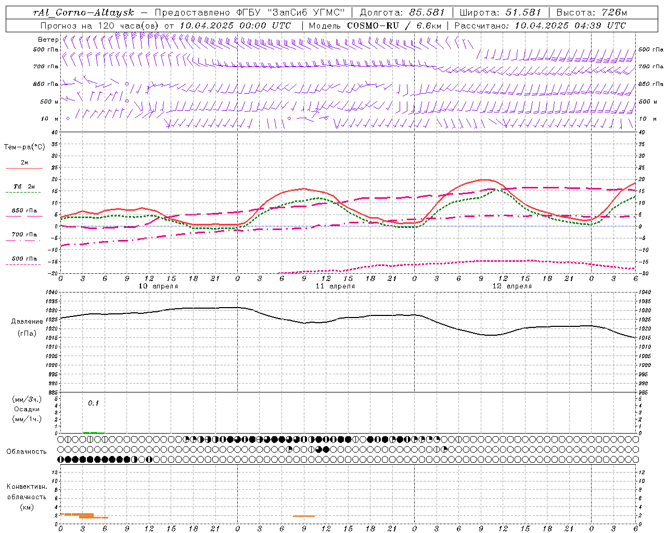Click the (мм/3ч.) precipitation unit label

click(27, 399)
